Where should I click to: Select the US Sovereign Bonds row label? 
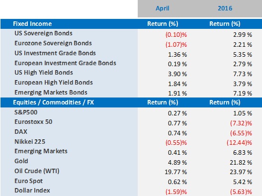tap(43, 33)
